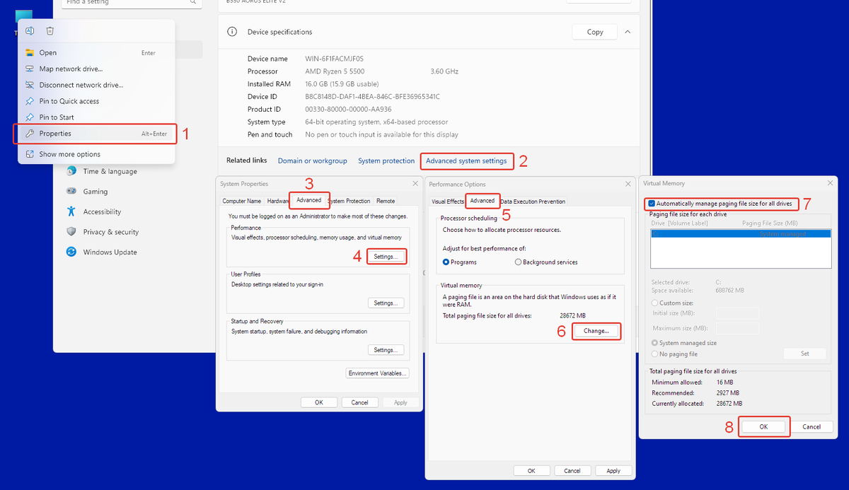
Task: Choose Pin to Quick access
Action: pyautogui.click(x=96, y=101)
